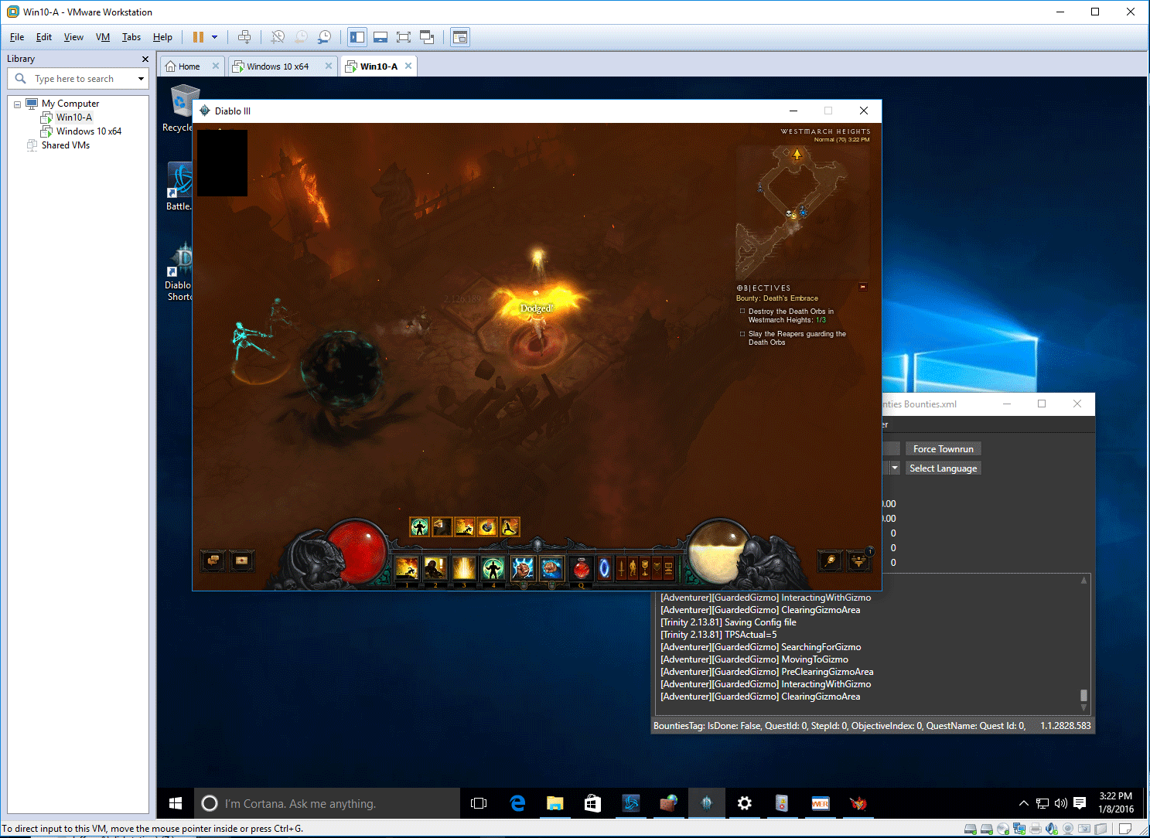Use skill slot 3 in Diablo action bar
Viewport: 1150px width, 838px height.
[x=464, y=569]
